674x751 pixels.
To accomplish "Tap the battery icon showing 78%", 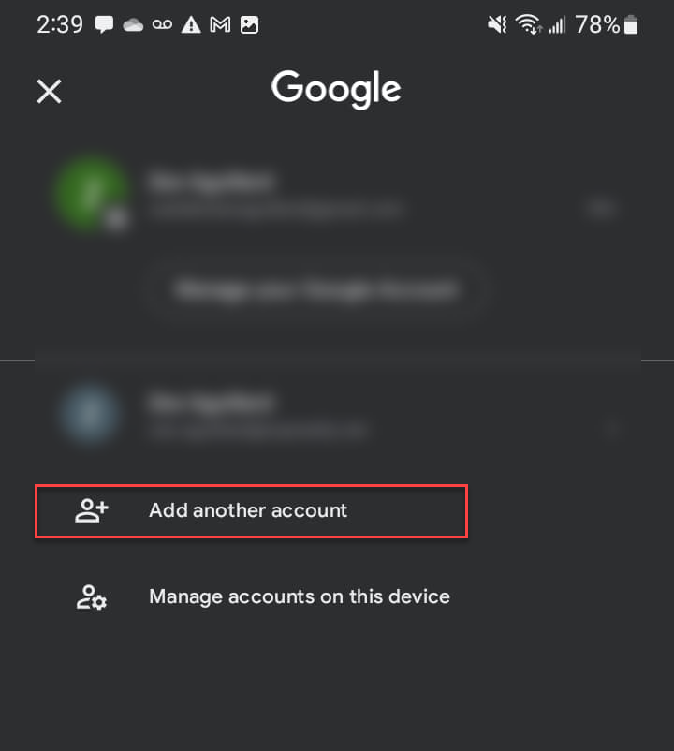I will click(631, 24).
